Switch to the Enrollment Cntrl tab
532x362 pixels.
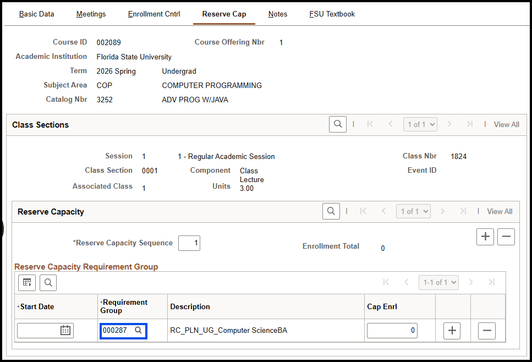(x=154, y=14)
